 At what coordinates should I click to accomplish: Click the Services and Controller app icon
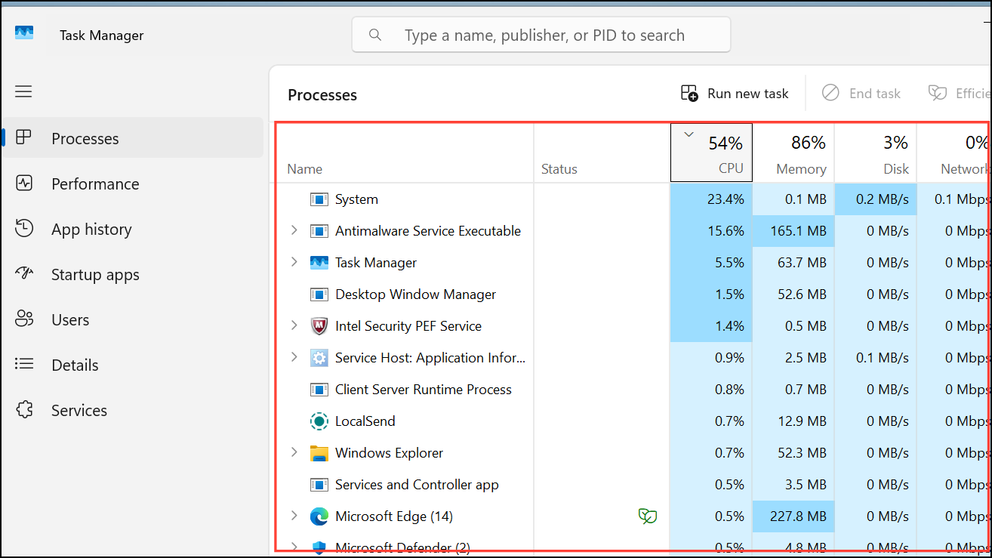(x=319, y=485)
